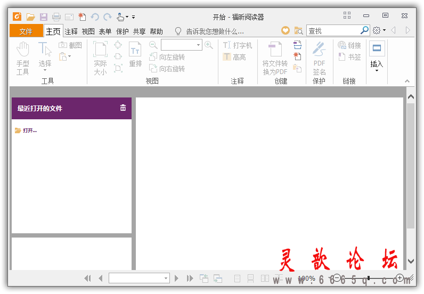Viewport: 424px width, 294px height.
Task: Click the zoom out magnifier in the ribbon
Action: point(153,45)
